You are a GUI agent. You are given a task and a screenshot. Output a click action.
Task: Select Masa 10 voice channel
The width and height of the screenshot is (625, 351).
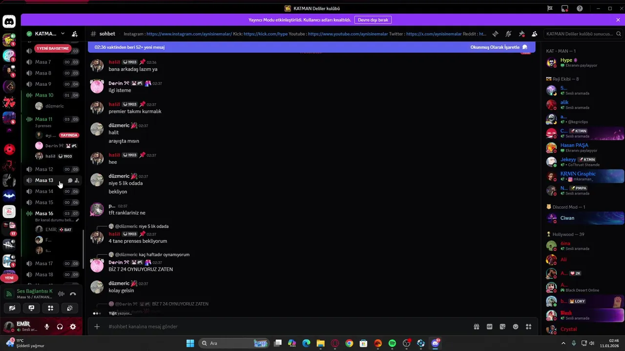(x=52, y=95)
